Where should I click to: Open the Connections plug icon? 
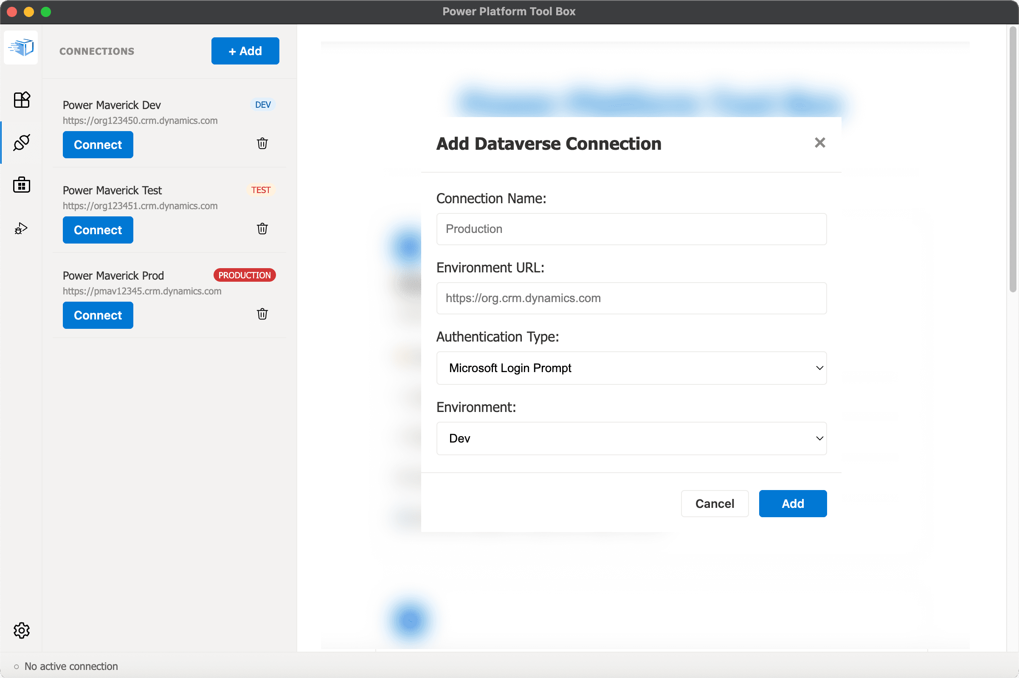[x=21, y=142]
